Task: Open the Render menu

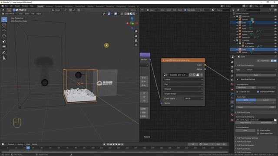Action: click(17, 6)
